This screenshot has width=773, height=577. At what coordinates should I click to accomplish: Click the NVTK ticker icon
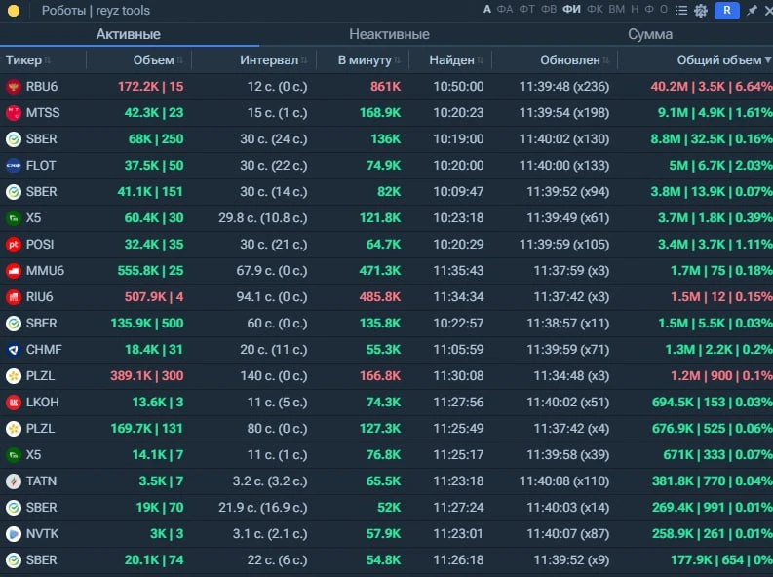[14, 534]
